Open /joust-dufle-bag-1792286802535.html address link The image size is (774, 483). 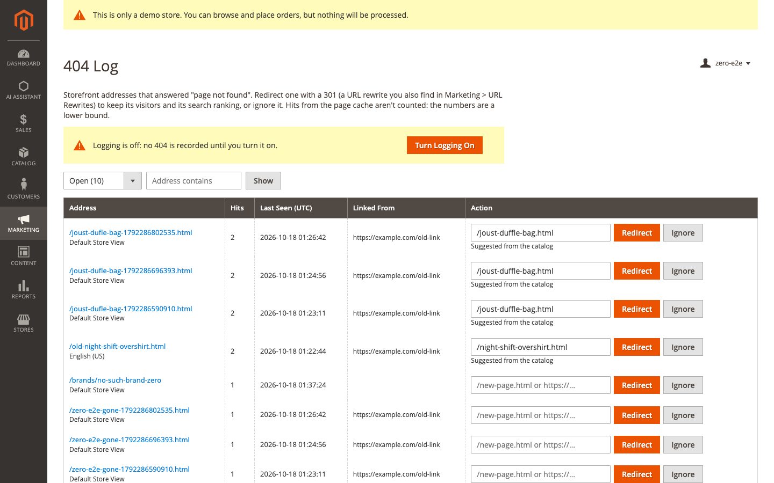pos(131,232)
